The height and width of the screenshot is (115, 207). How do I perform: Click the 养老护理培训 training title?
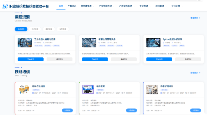[167, 86]
